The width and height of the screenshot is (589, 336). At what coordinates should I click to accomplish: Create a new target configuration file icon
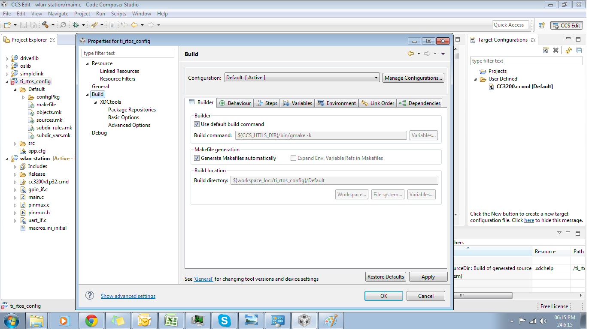click(546, 50)
